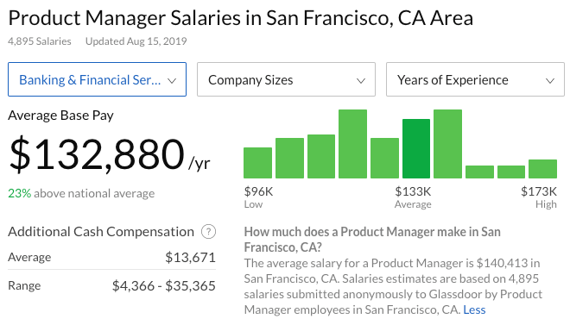Click the first histogram bar above $96K
This screenshot has width=570, height=325.
coord(257,163)
